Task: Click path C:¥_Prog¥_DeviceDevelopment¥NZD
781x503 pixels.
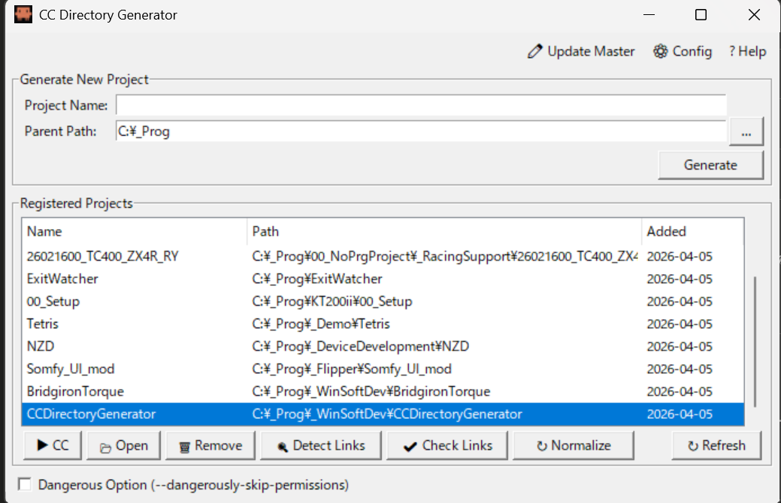Action: point(361,346)
